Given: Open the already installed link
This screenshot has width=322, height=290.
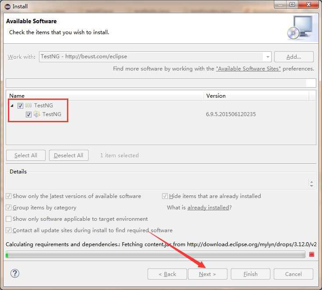Looking at the screenshot, I should (208, 208).
